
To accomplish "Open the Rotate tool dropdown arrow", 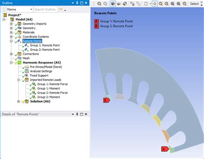I will 150,4.
